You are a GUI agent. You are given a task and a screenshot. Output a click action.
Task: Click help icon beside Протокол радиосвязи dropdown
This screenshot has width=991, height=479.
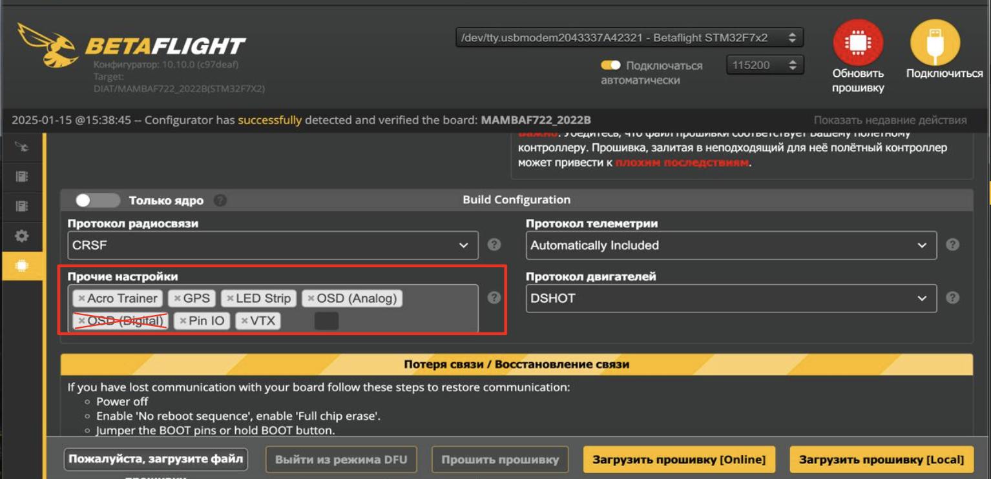(x=494, y=245)
